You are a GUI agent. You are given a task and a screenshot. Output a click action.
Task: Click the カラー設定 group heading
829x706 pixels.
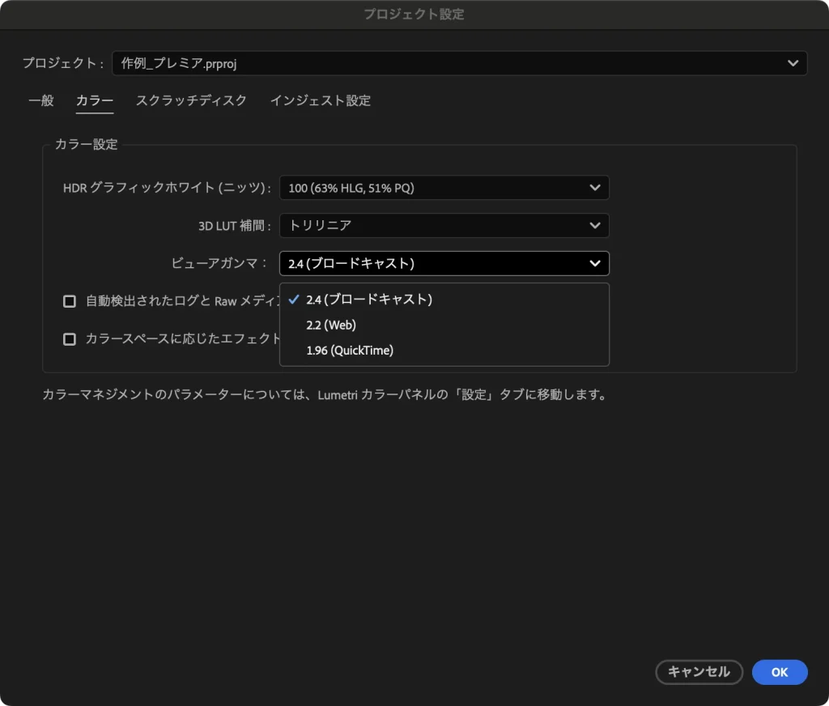(86, 144)
